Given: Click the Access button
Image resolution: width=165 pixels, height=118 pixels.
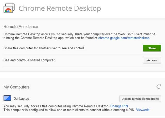Looking at the screenshot, I should click(x=152, y=60).
